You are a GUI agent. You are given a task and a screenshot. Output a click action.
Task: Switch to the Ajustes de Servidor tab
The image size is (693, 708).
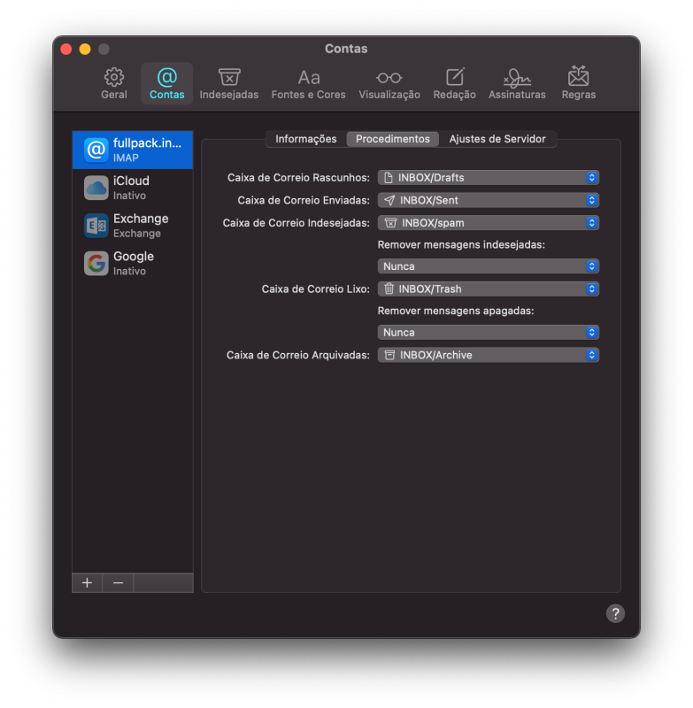[497, 139]
